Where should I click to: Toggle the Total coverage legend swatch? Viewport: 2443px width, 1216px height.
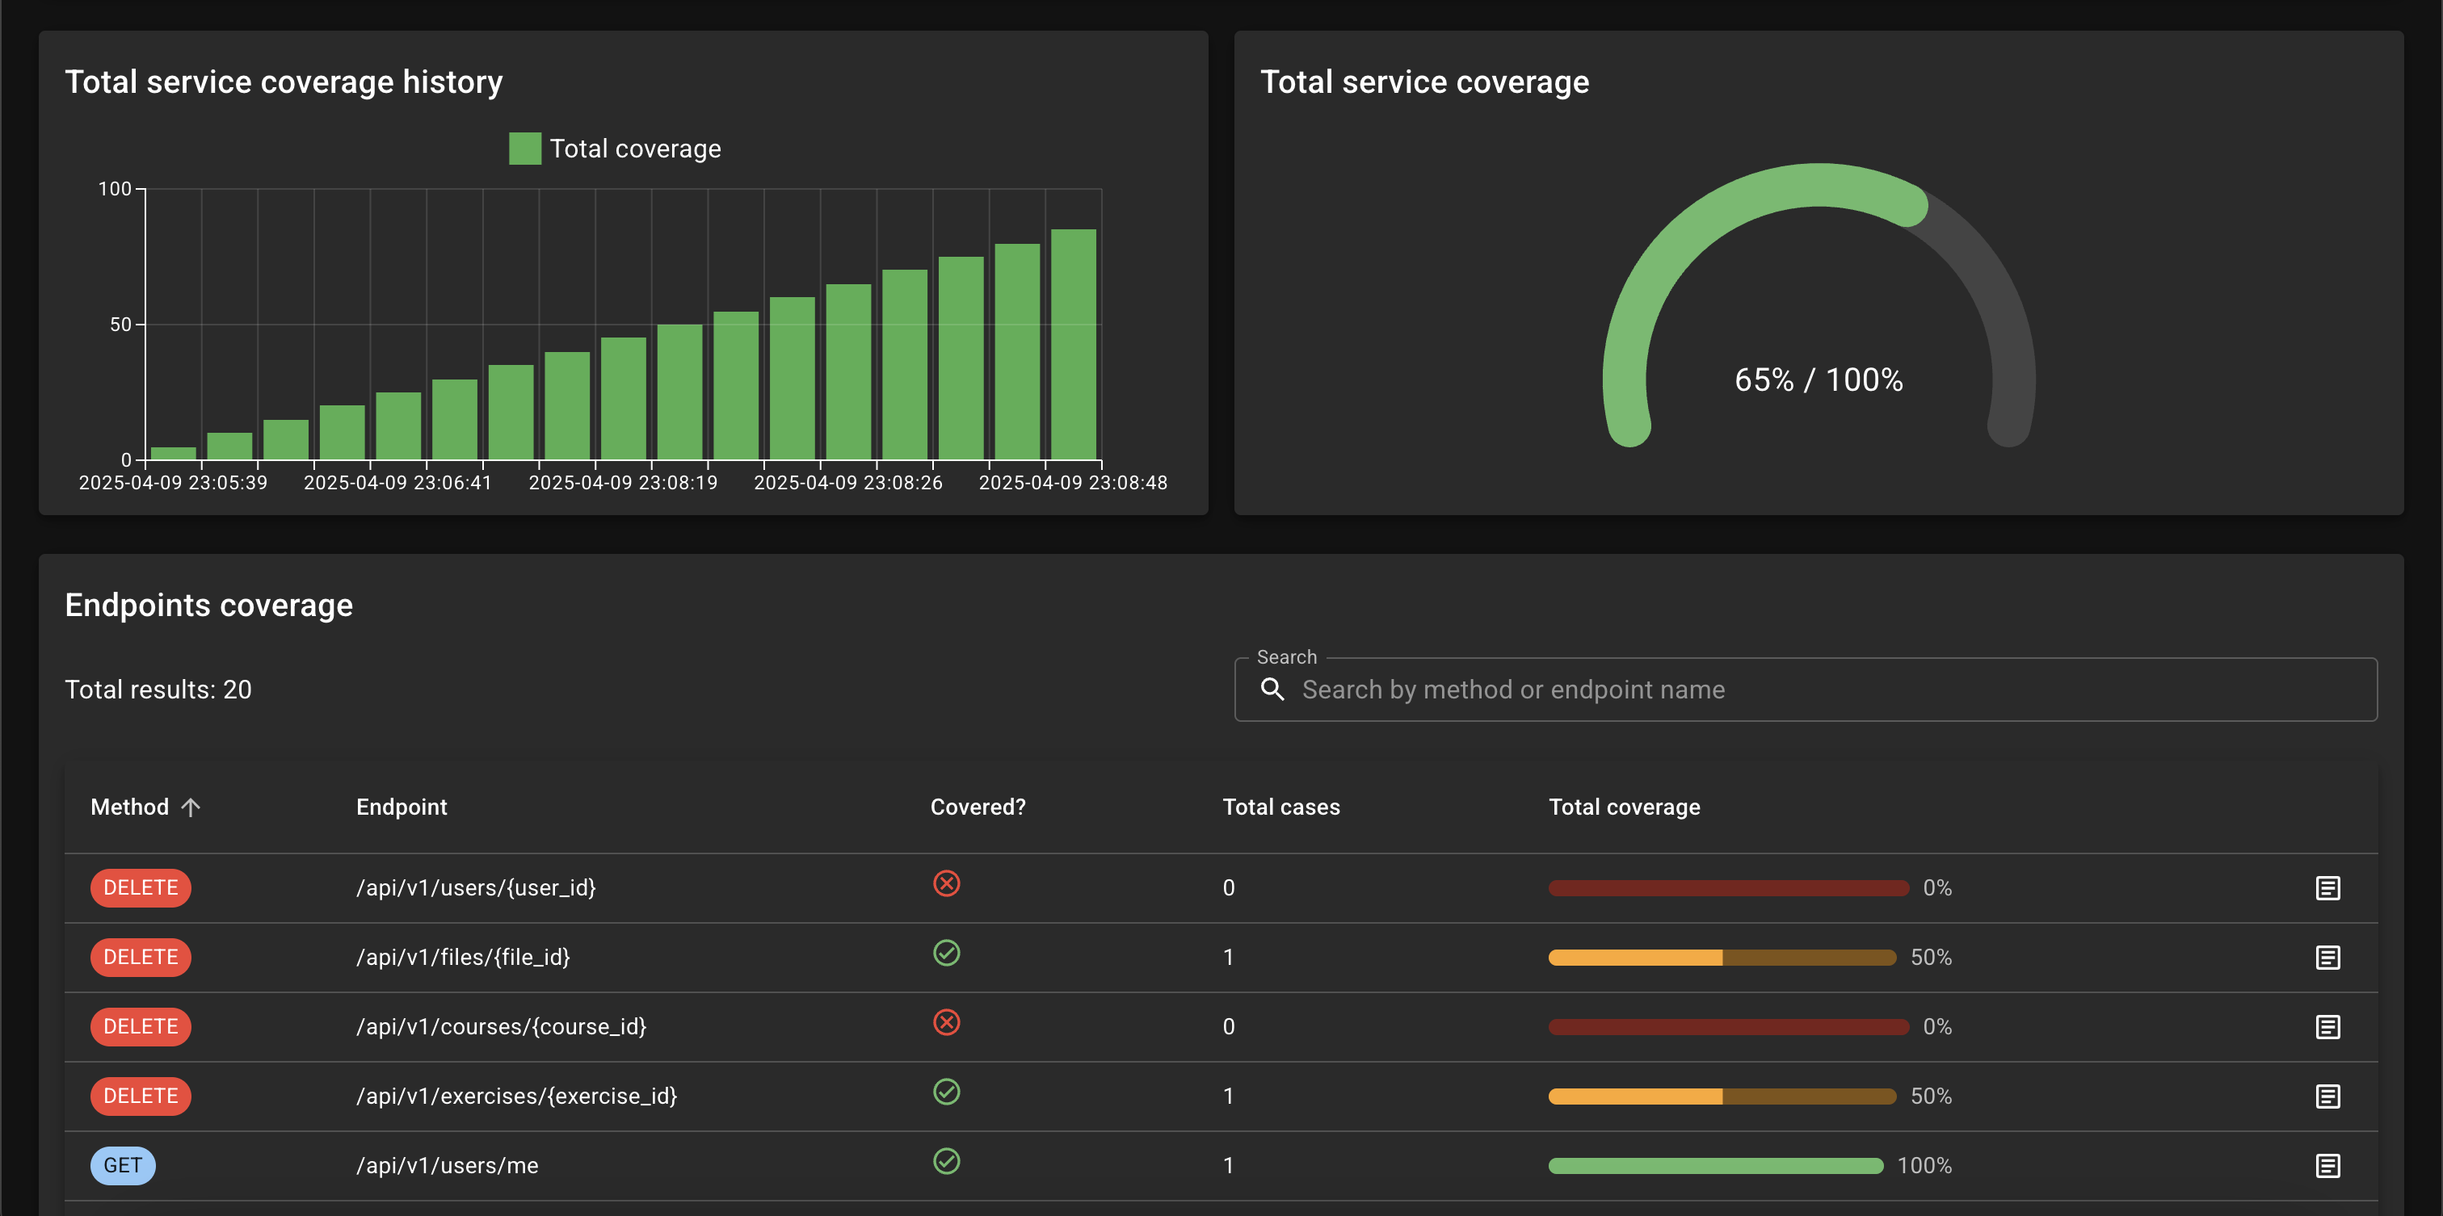pyautogui.click(x=524, y=149)
